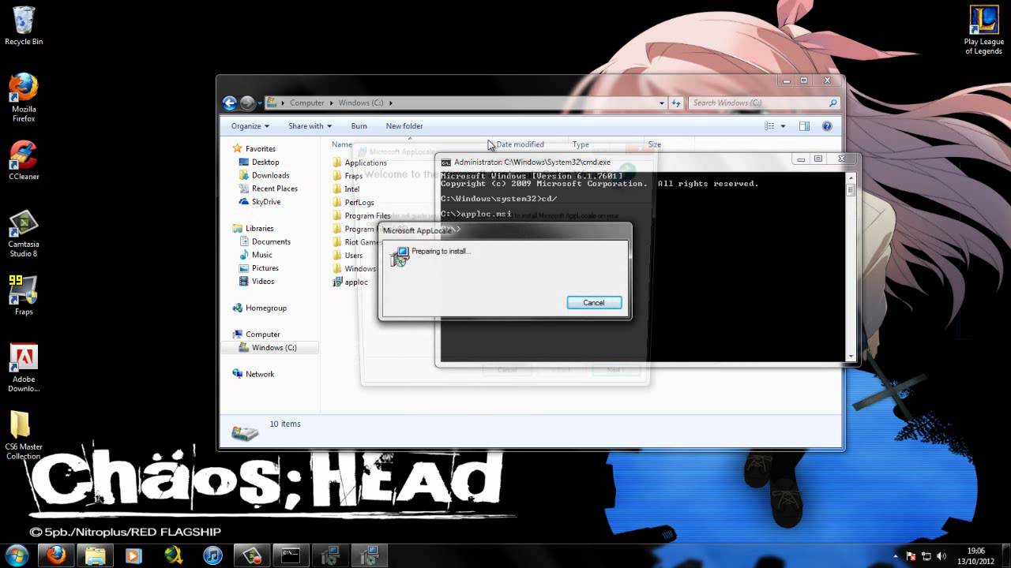Open Network in the navigation pane

pos(259,374)
